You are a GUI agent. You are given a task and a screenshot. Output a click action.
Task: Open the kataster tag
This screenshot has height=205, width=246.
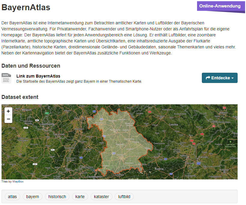(102, 197)
